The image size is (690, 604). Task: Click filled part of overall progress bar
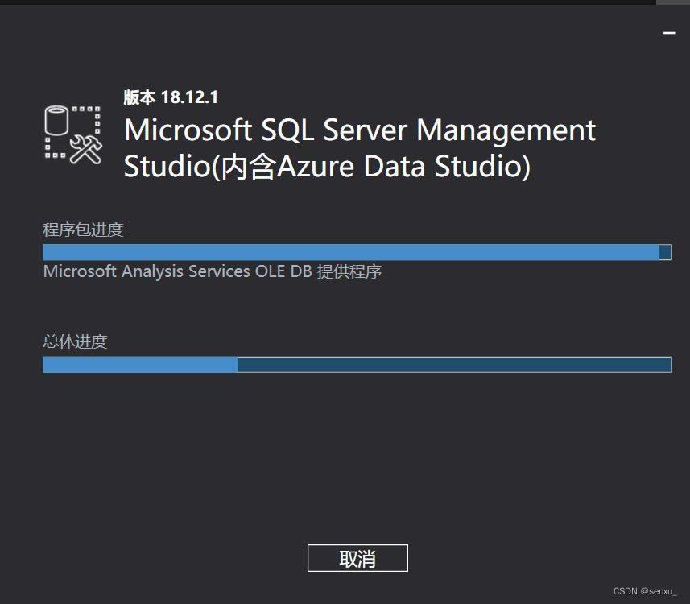[139, 365]
